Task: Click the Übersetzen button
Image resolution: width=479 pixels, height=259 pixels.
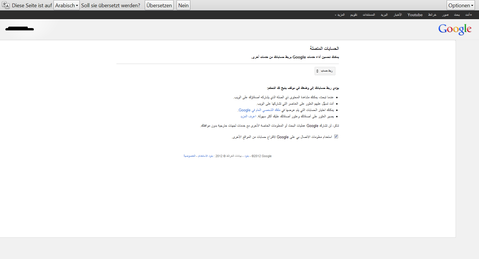Action: tap(159, 5)
